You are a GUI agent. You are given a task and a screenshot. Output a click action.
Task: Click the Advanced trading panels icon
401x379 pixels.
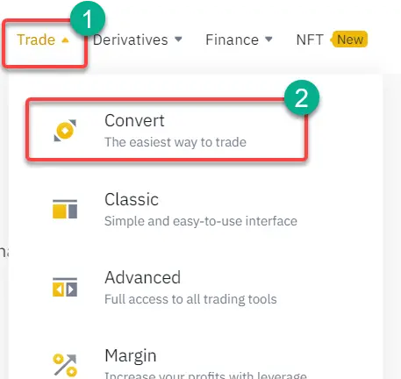click(x=65, y=287)
